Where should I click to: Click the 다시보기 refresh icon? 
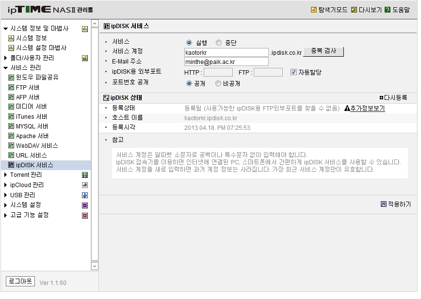354,10
